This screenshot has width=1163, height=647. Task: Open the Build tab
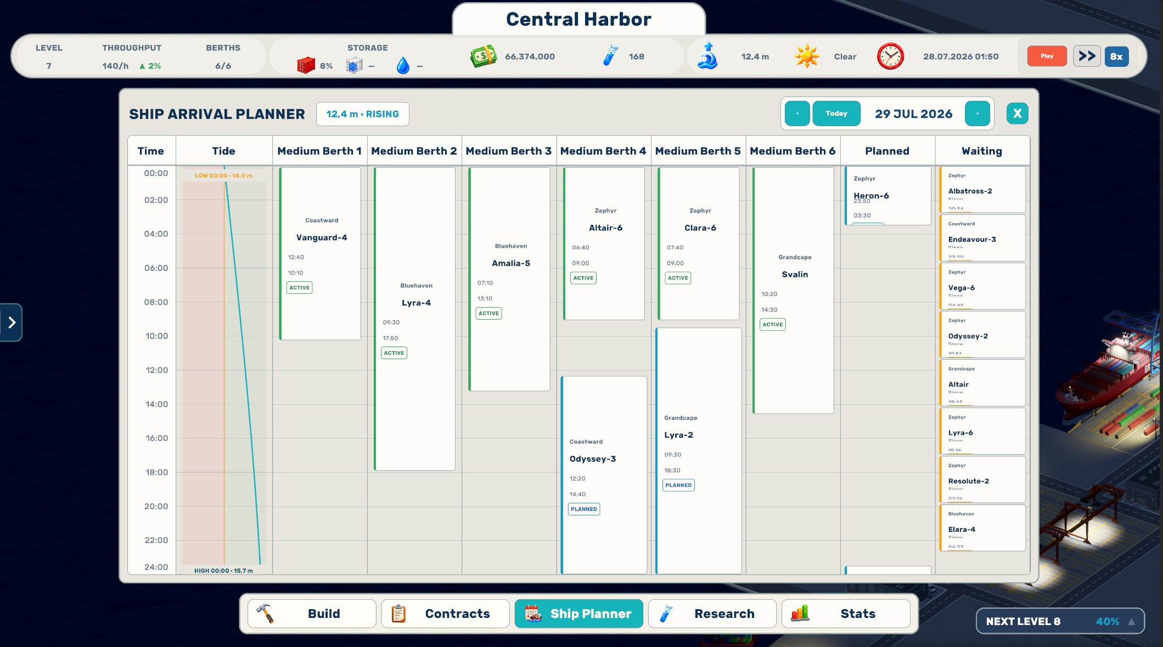click(312, 614)
